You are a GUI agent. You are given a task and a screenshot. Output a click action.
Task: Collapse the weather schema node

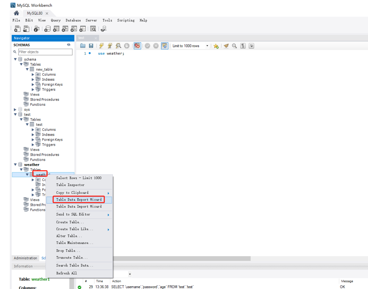(15, 165)
